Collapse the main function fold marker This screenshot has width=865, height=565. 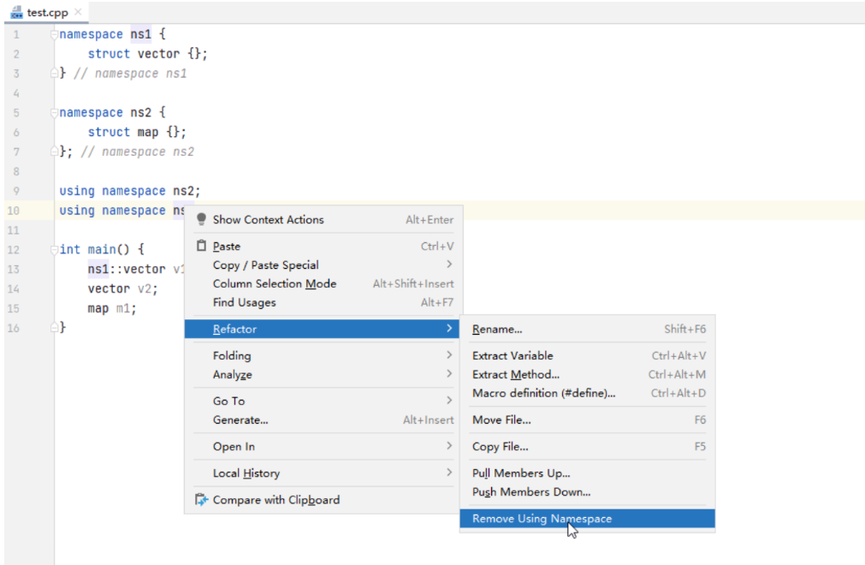[54, 250]
